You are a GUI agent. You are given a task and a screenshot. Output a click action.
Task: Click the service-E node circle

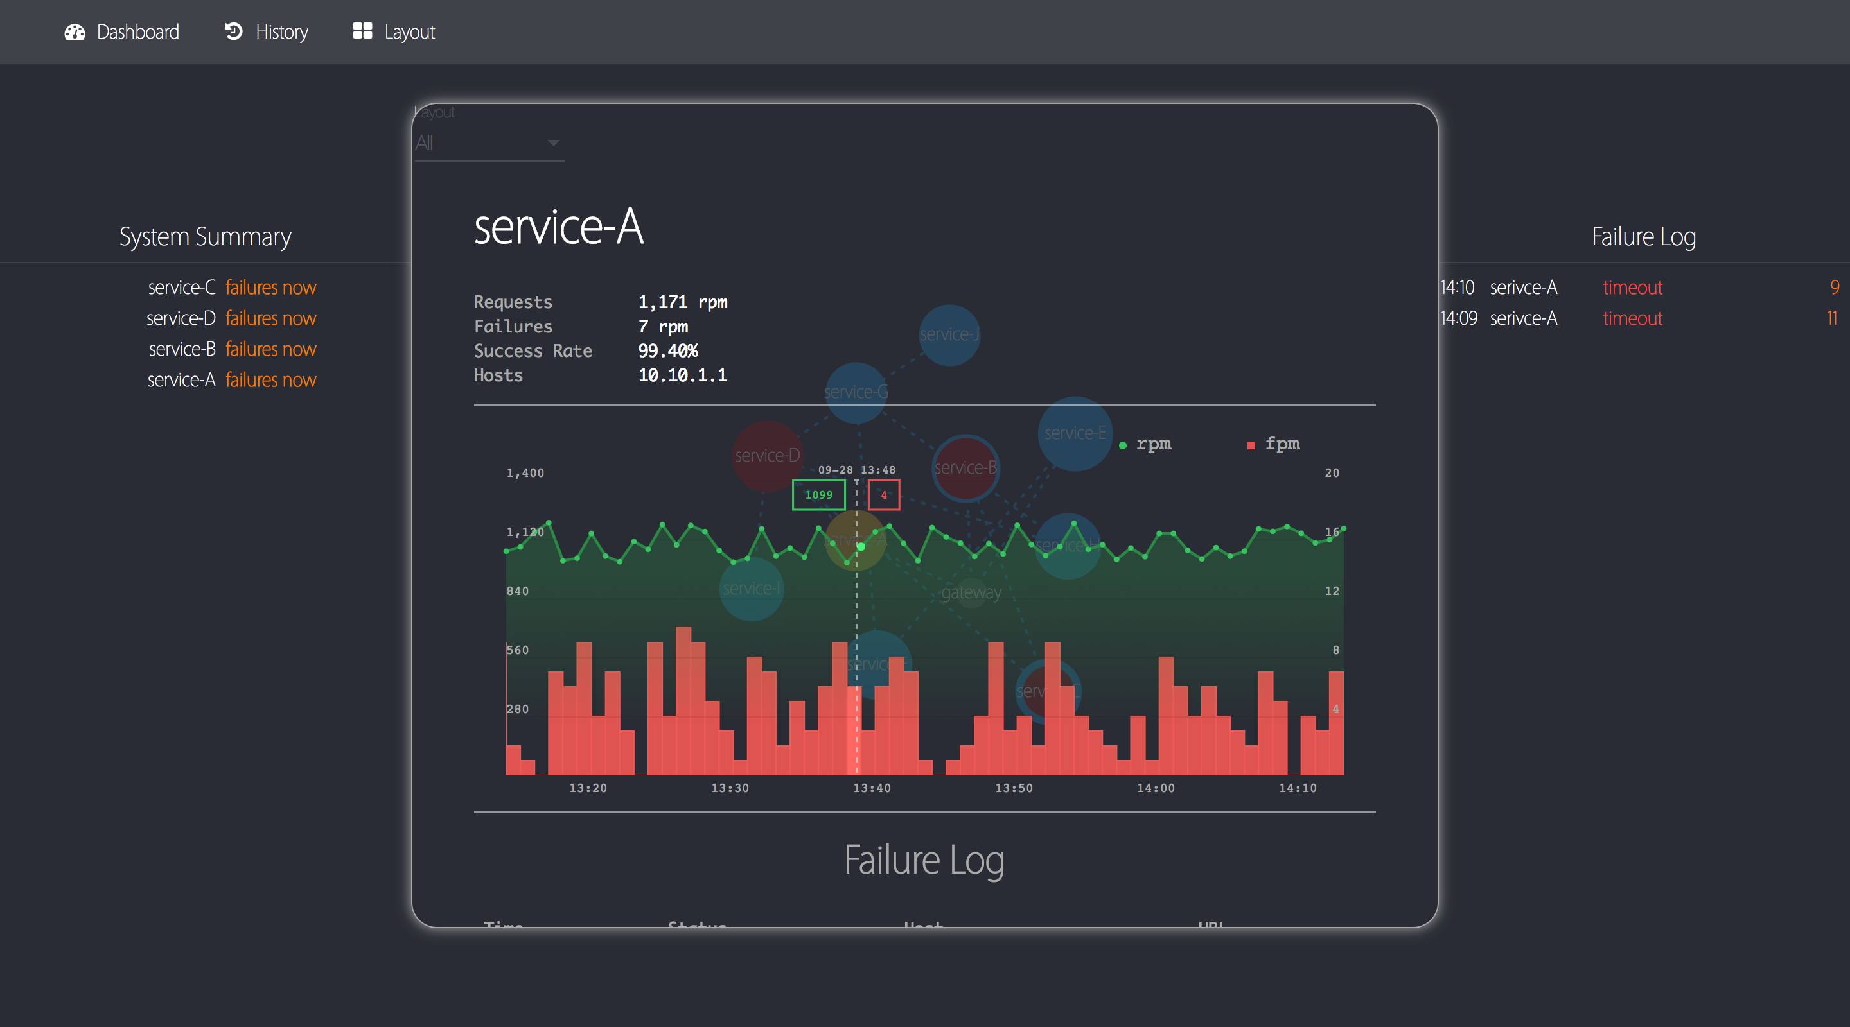pos(1075,433)
